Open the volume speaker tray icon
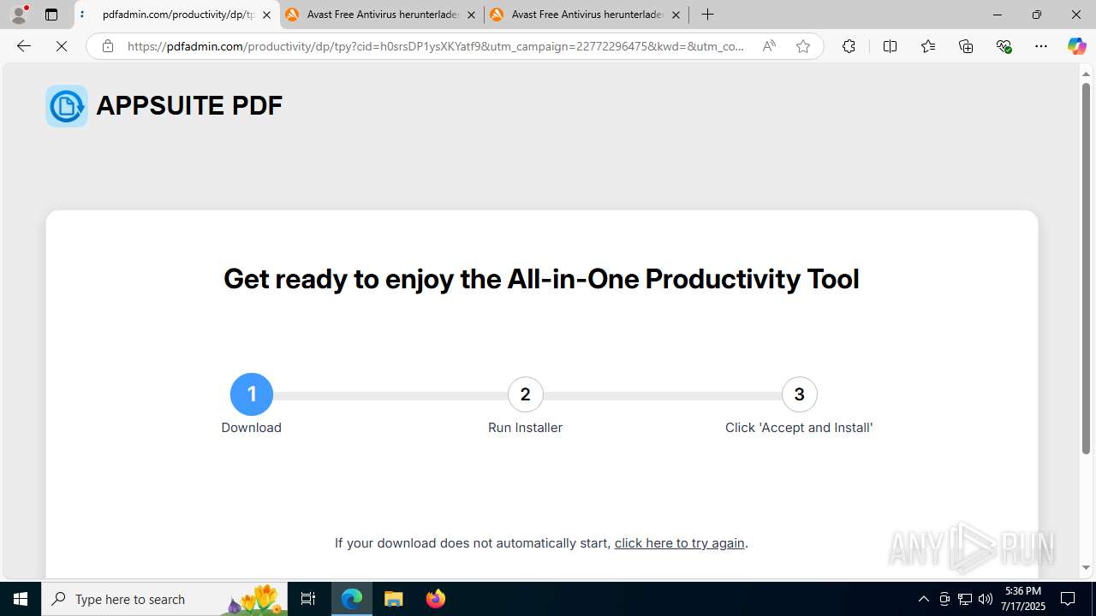The image size is (1096, 616). 986,599
